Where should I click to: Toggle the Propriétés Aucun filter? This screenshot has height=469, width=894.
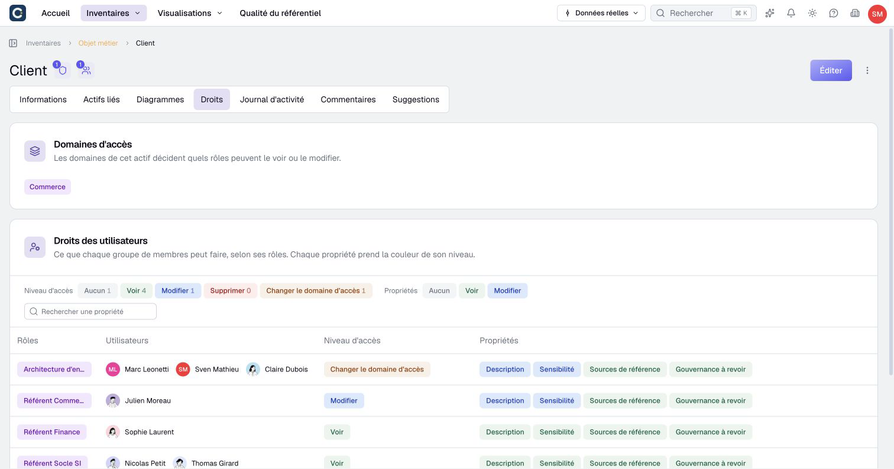tap(439, 290)
